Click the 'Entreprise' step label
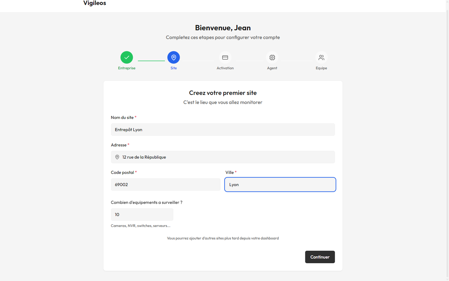 pyautogui.click(x=127, y=68)
